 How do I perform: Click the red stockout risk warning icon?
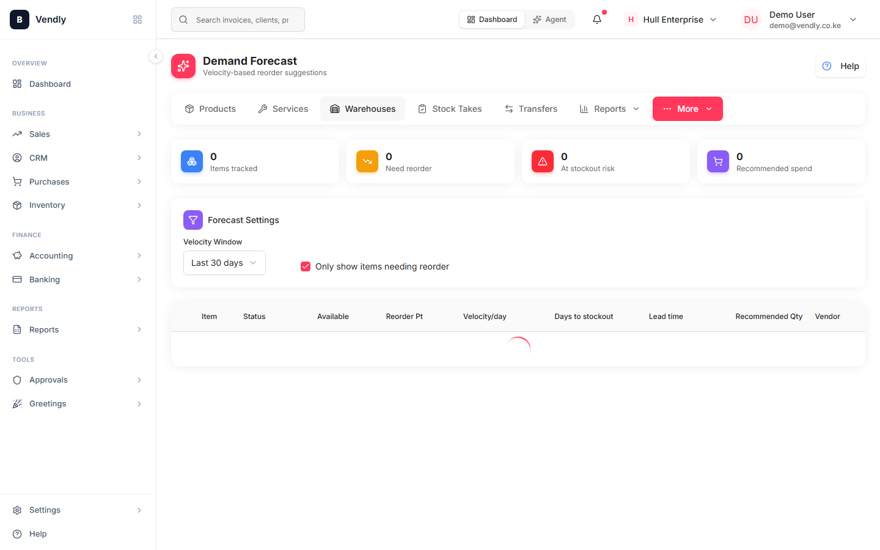coord(543,161)
